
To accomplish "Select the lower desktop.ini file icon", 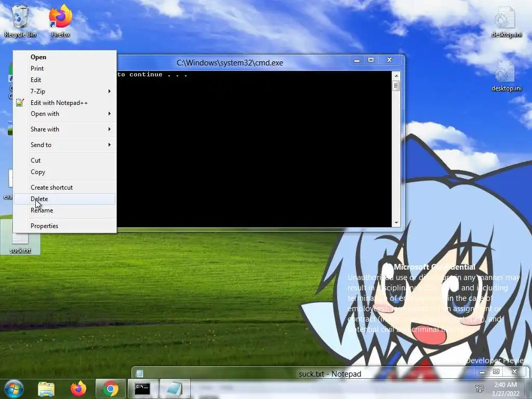I will click(506, 75).
